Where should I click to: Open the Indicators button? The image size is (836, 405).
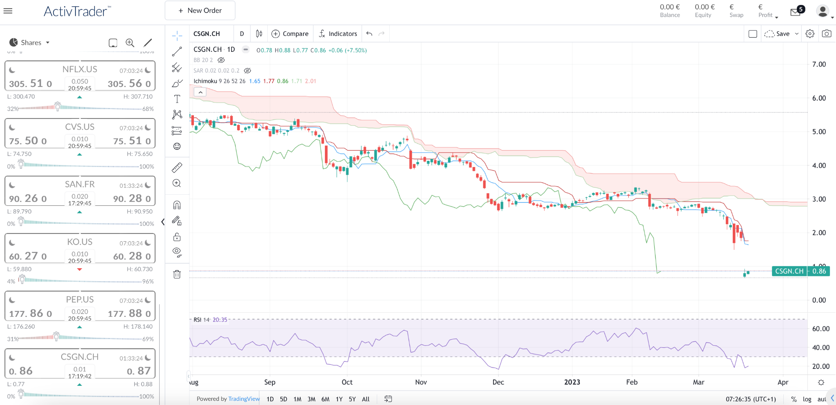point(338,34)
